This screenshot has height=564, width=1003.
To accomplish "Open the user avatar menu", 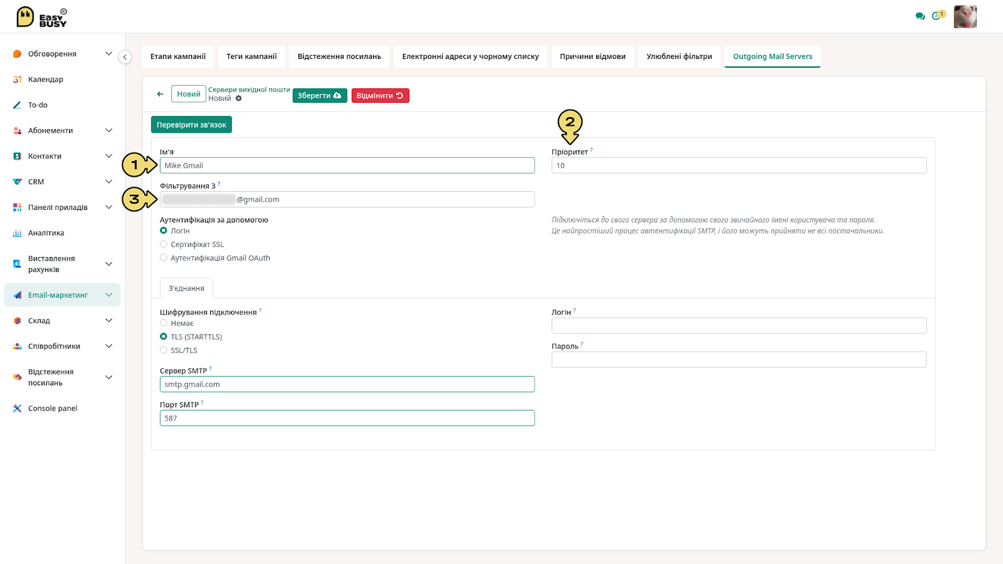I will click(x=965, y=17).
